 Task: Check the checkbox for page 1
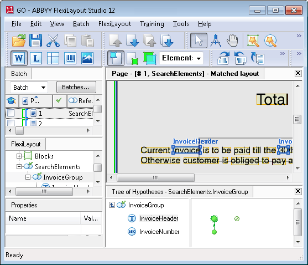[11, 113]
